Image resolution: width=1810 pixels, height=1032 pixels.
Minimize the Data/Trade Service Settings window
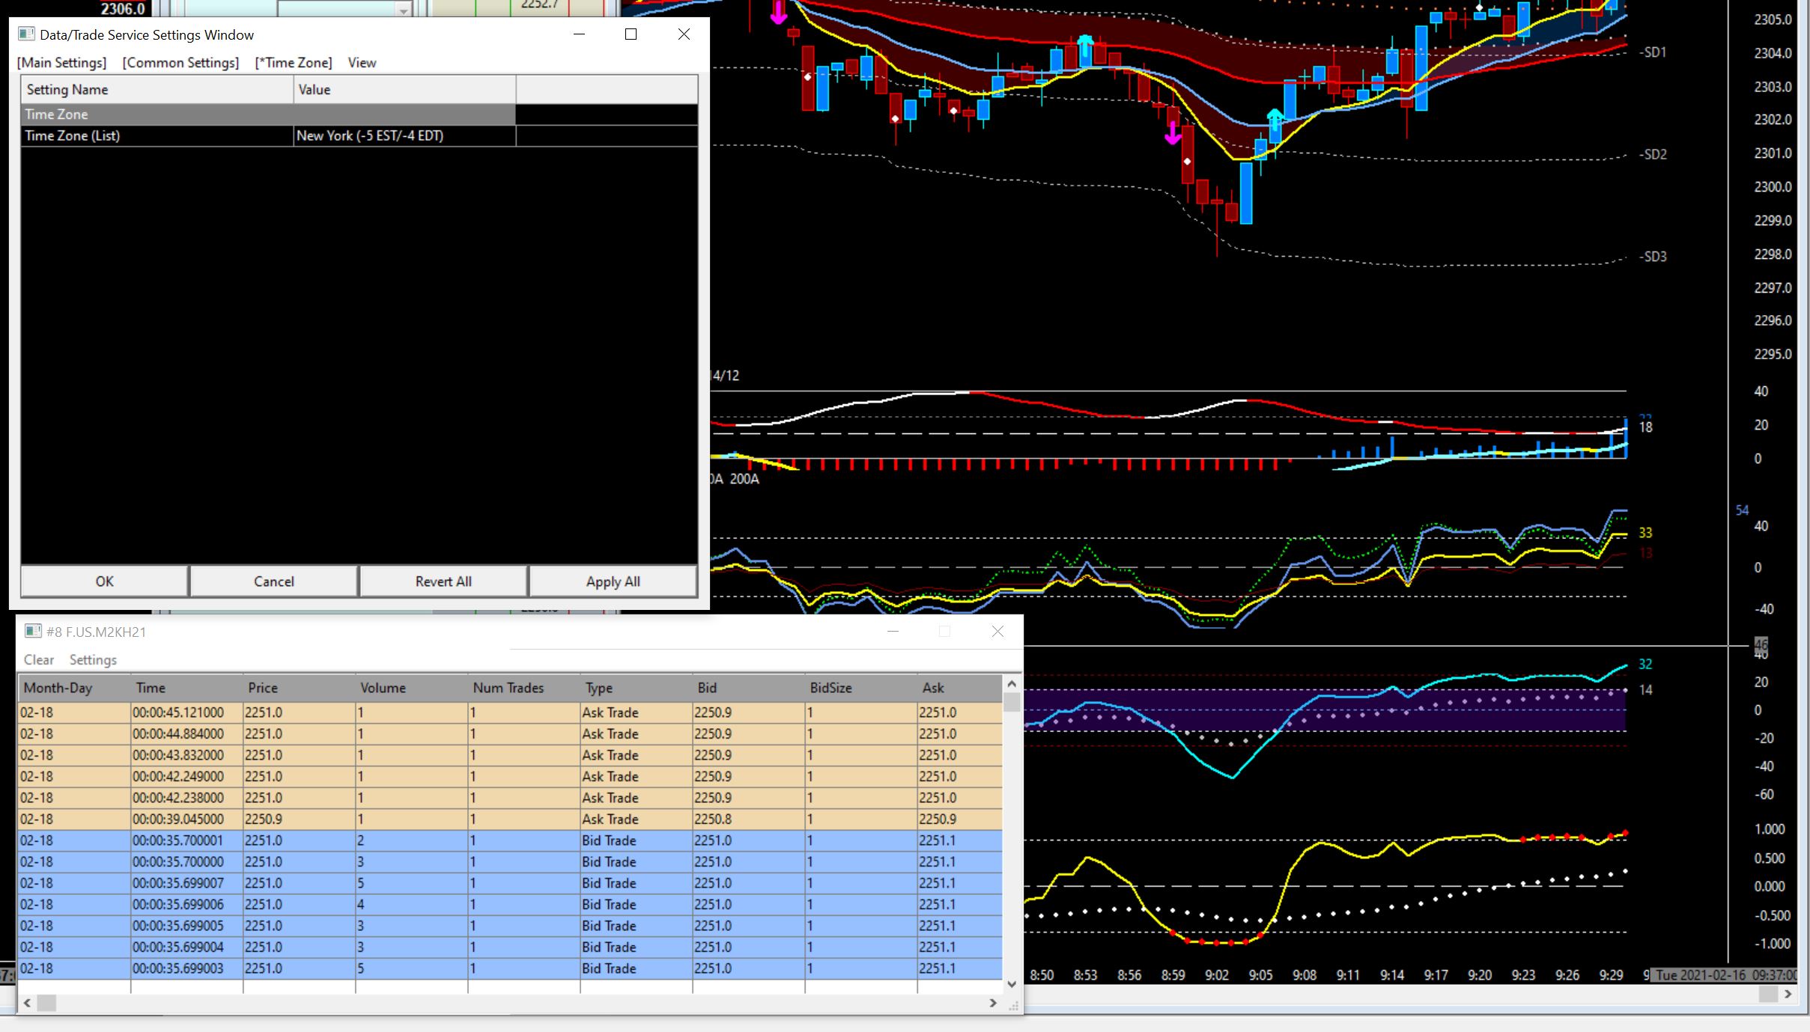click(579, 34)
